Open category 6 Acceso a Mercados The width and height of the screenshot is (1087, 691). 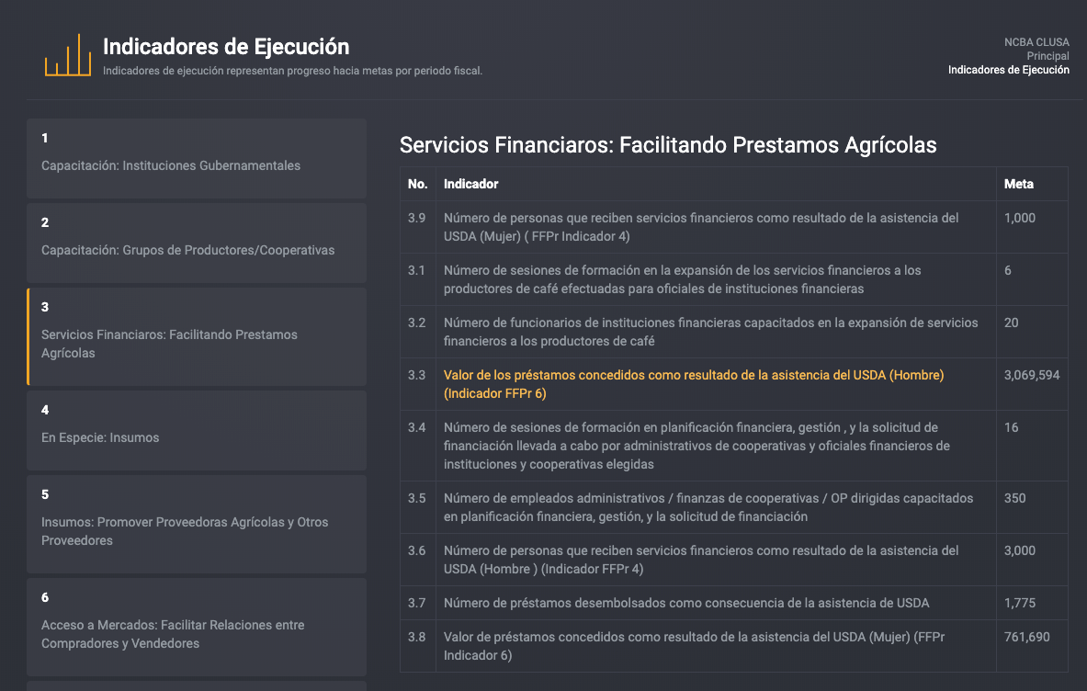tap(197, 628)
